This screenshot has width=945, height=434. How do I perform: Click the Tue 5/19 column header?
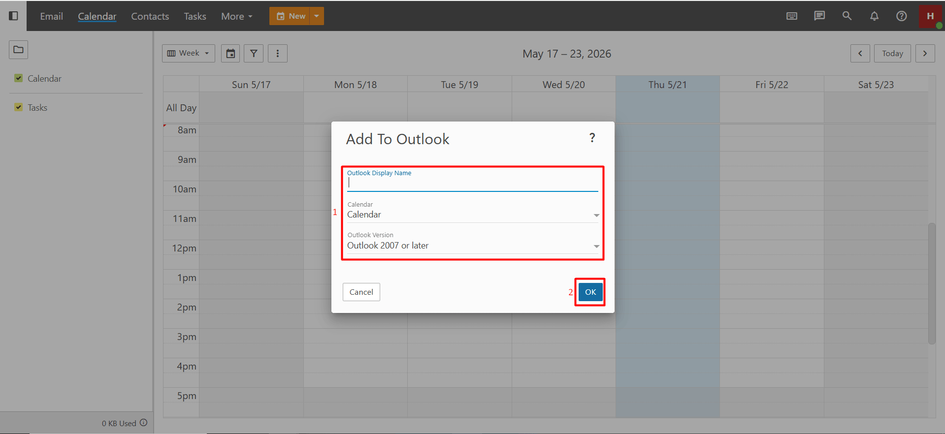click(459, 85)
